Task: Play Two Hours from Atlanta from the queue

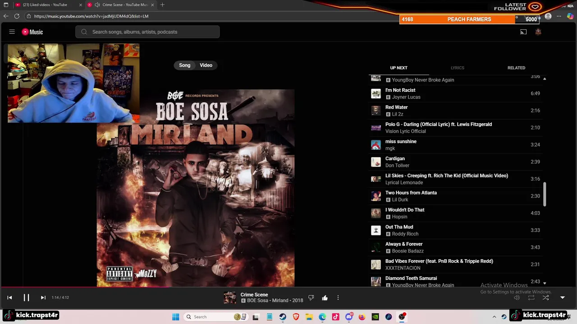Action: [455, 196]
